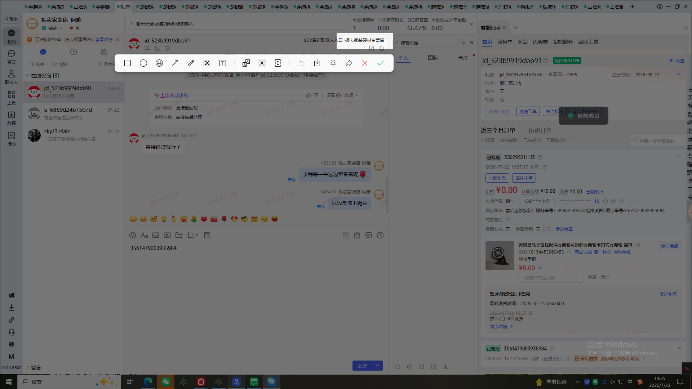Image resolution: width=692 pixels, height=389 pixels.
Task: Save the screenshot to file
Action: coord(317,63)
